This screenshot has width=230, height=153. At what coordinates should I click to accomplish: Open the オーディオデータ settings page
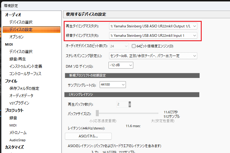[21, 96]
